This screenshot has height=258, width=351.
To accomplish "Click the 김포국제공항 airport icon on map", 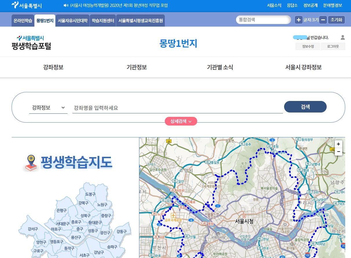I will [173, 215].
